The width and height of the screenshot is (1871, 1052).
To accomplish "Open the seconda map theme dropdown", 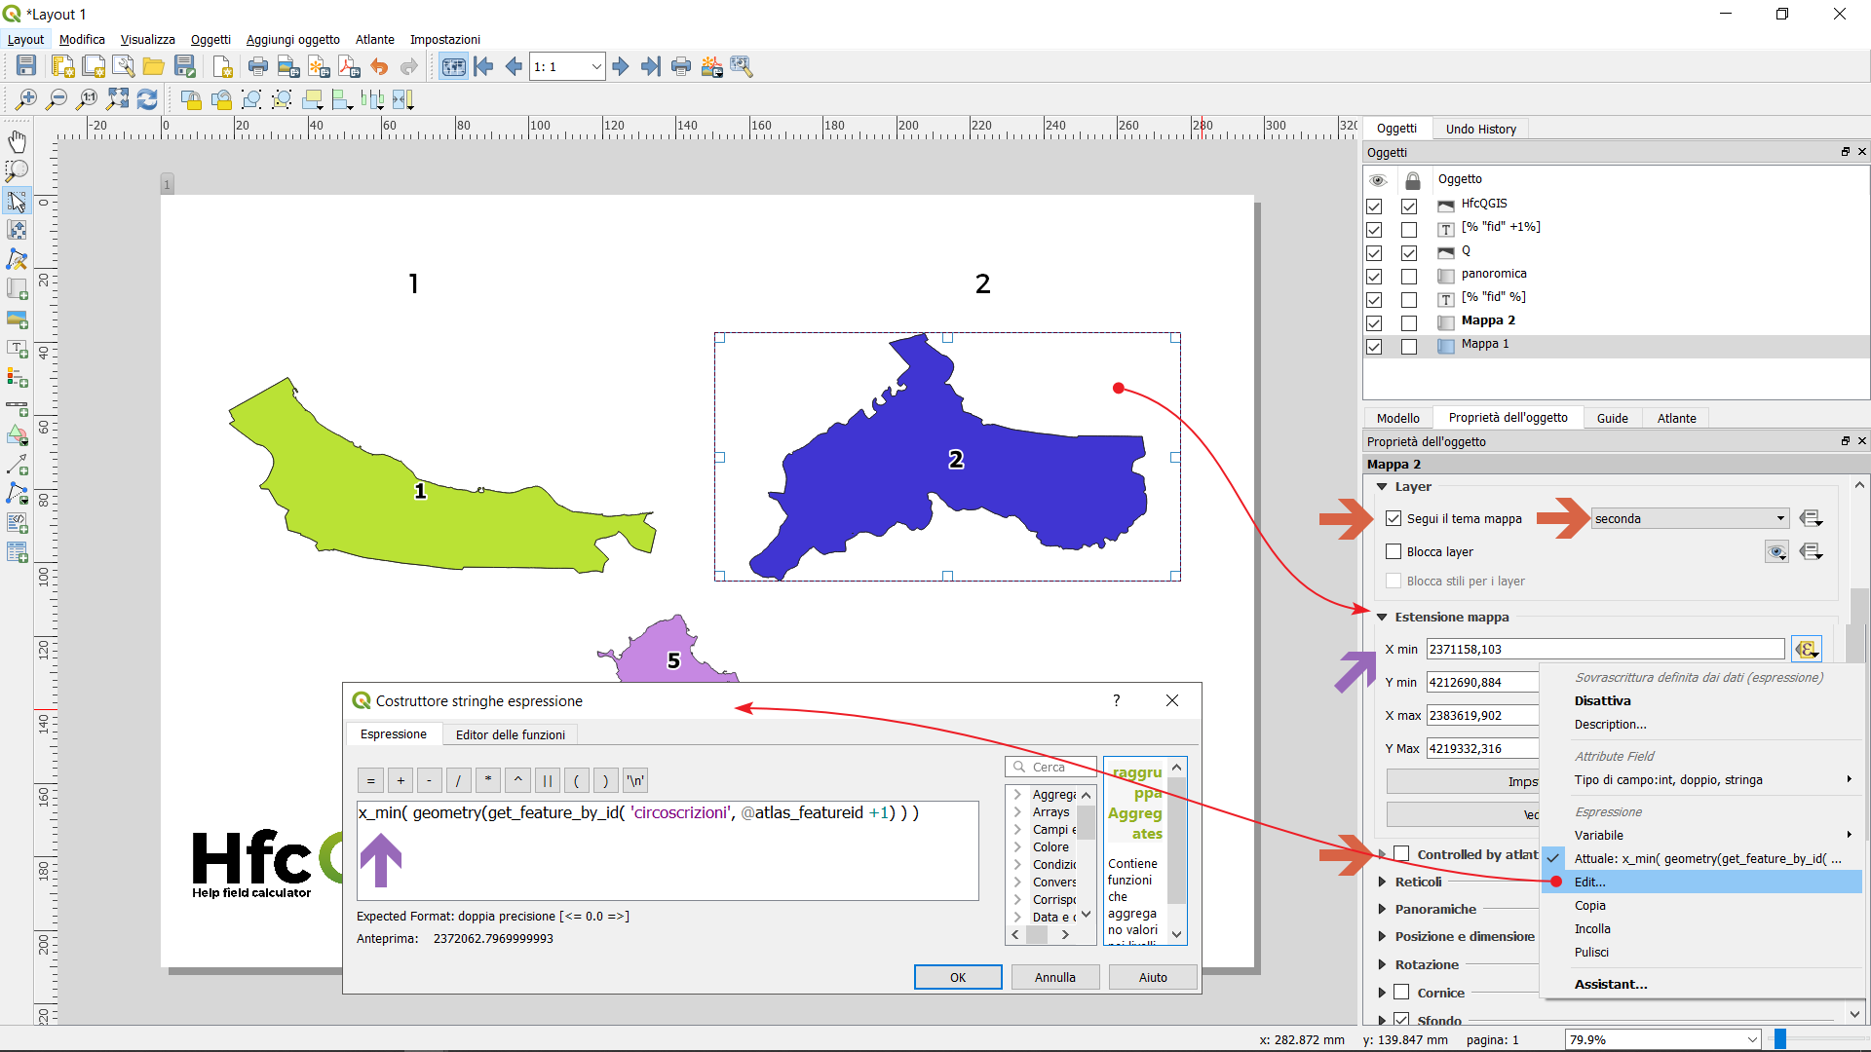I will click(1690, 519).
